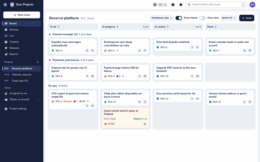
Task: Focus the Search tickets and issues field
Action: click(216, 5)
